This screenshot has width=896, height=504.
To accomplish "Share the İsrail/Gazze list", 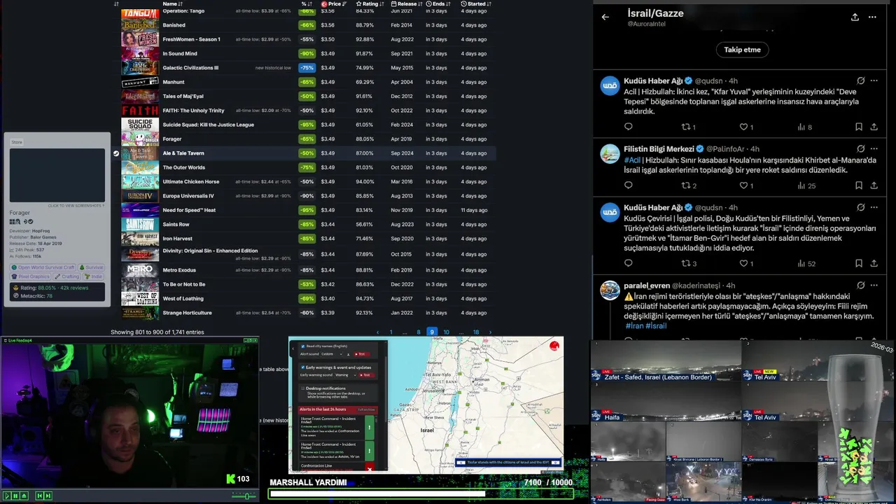I will (855, 17).
